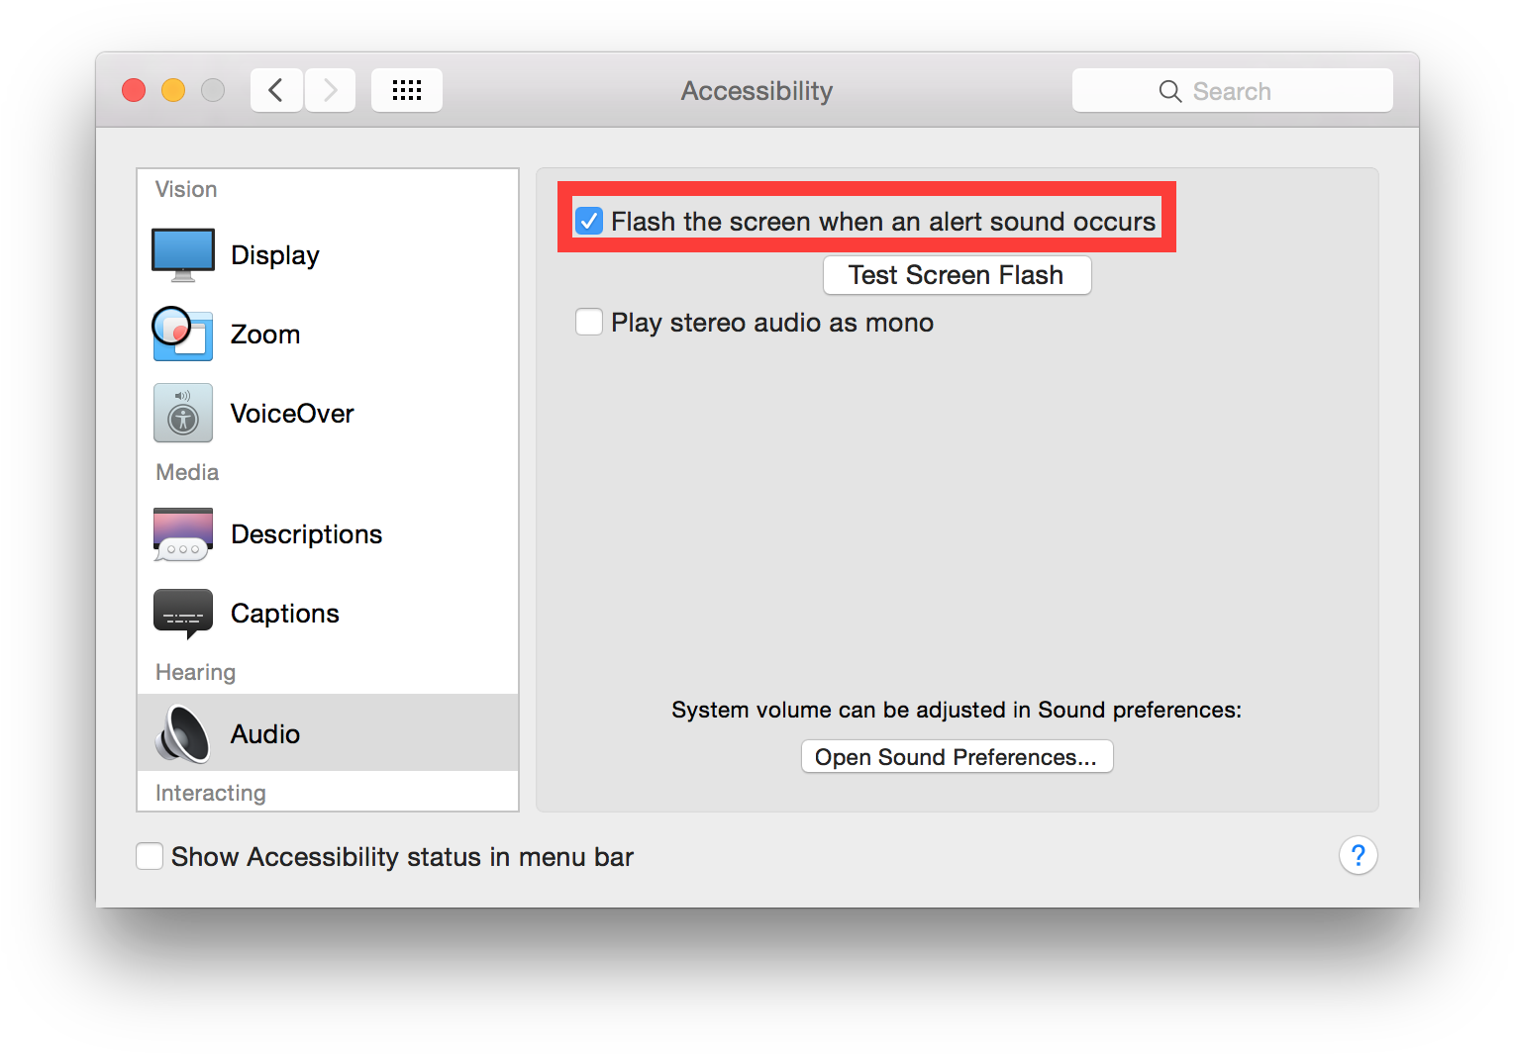Select the Display icon in the sidebar

(182, 254)
